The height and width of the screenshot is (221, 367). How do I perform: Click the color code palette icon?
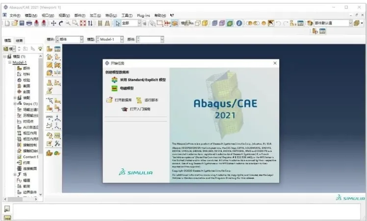pos(310,23)
